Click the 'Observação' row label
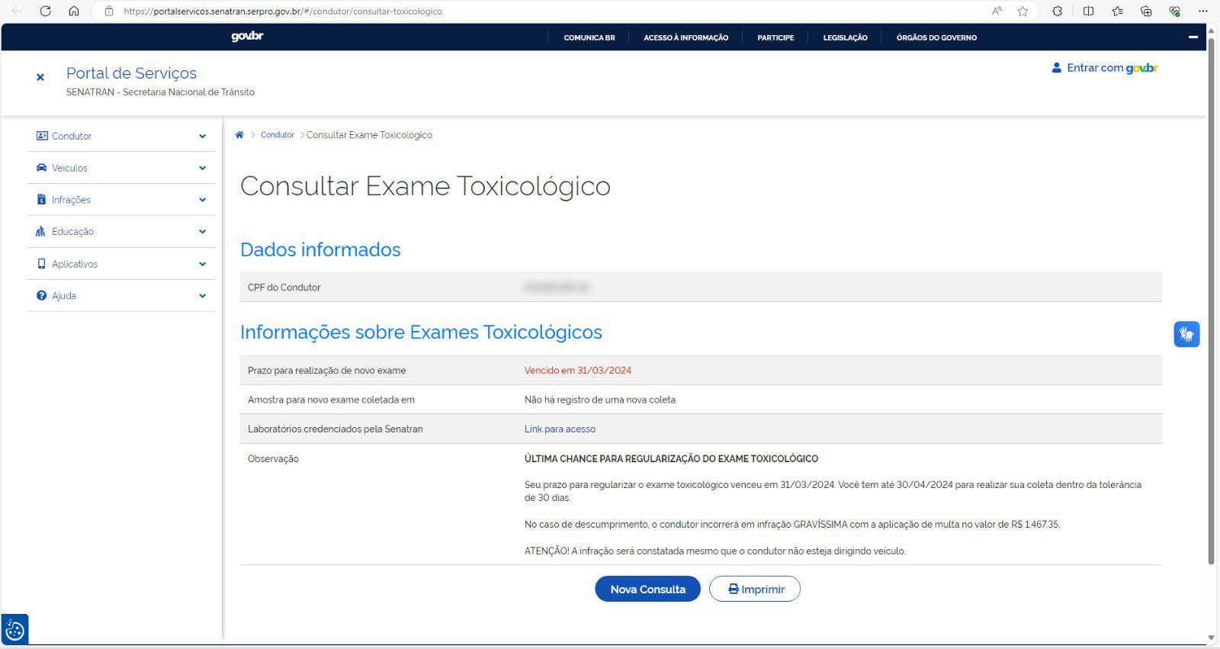 [273, 459]
